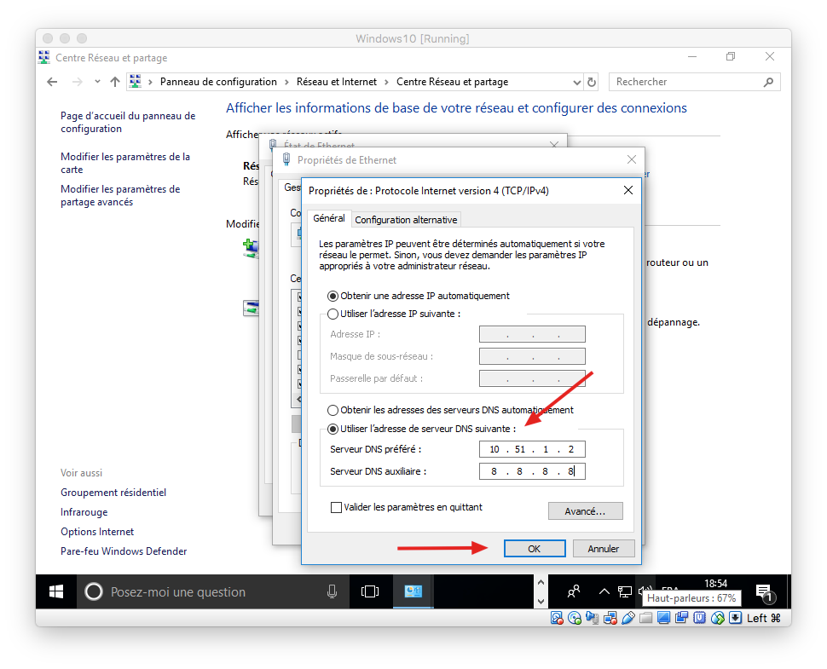This screenshot has width=827, height=669.
Task: Open Modifier les paramètres de la carte
Action: coord(125,163)
